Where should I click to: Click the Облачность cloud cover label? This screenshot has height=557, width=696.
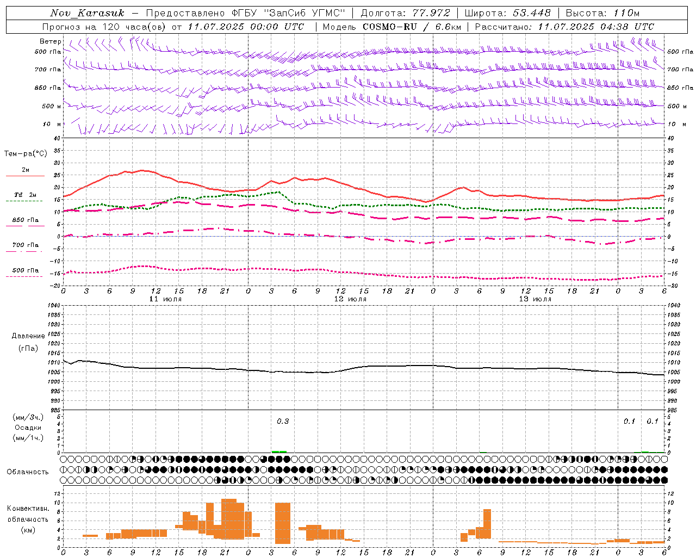click(x=28, y=472)
